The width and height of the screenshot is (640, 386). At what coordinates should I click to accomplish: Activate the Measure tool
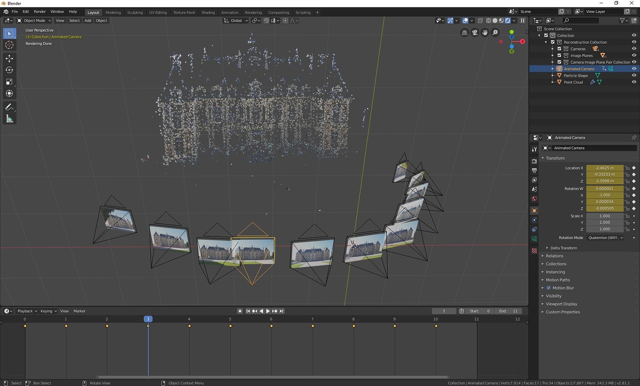click(9, 119)
